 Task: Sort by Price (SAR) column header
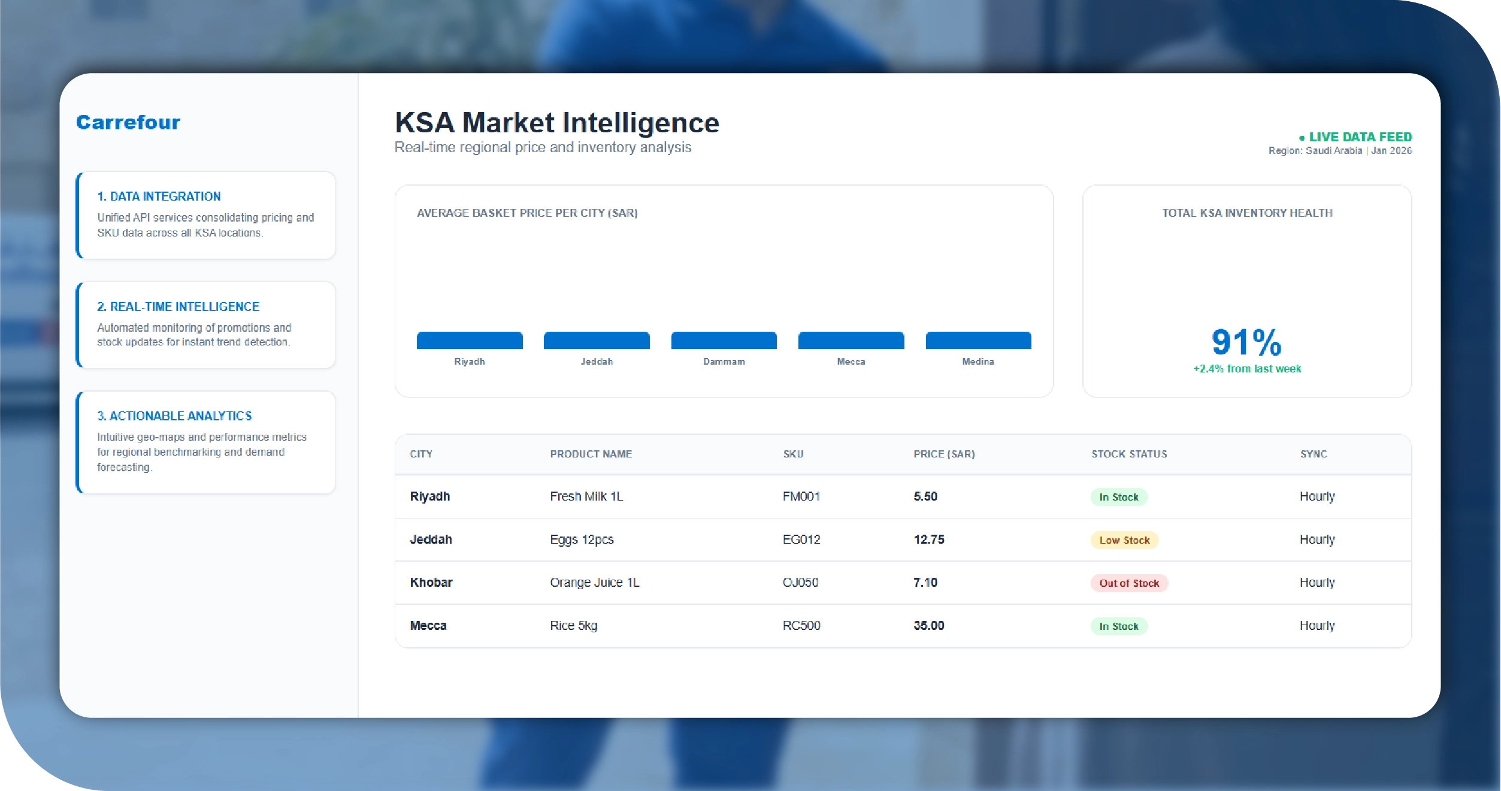(x=944, y=454)
